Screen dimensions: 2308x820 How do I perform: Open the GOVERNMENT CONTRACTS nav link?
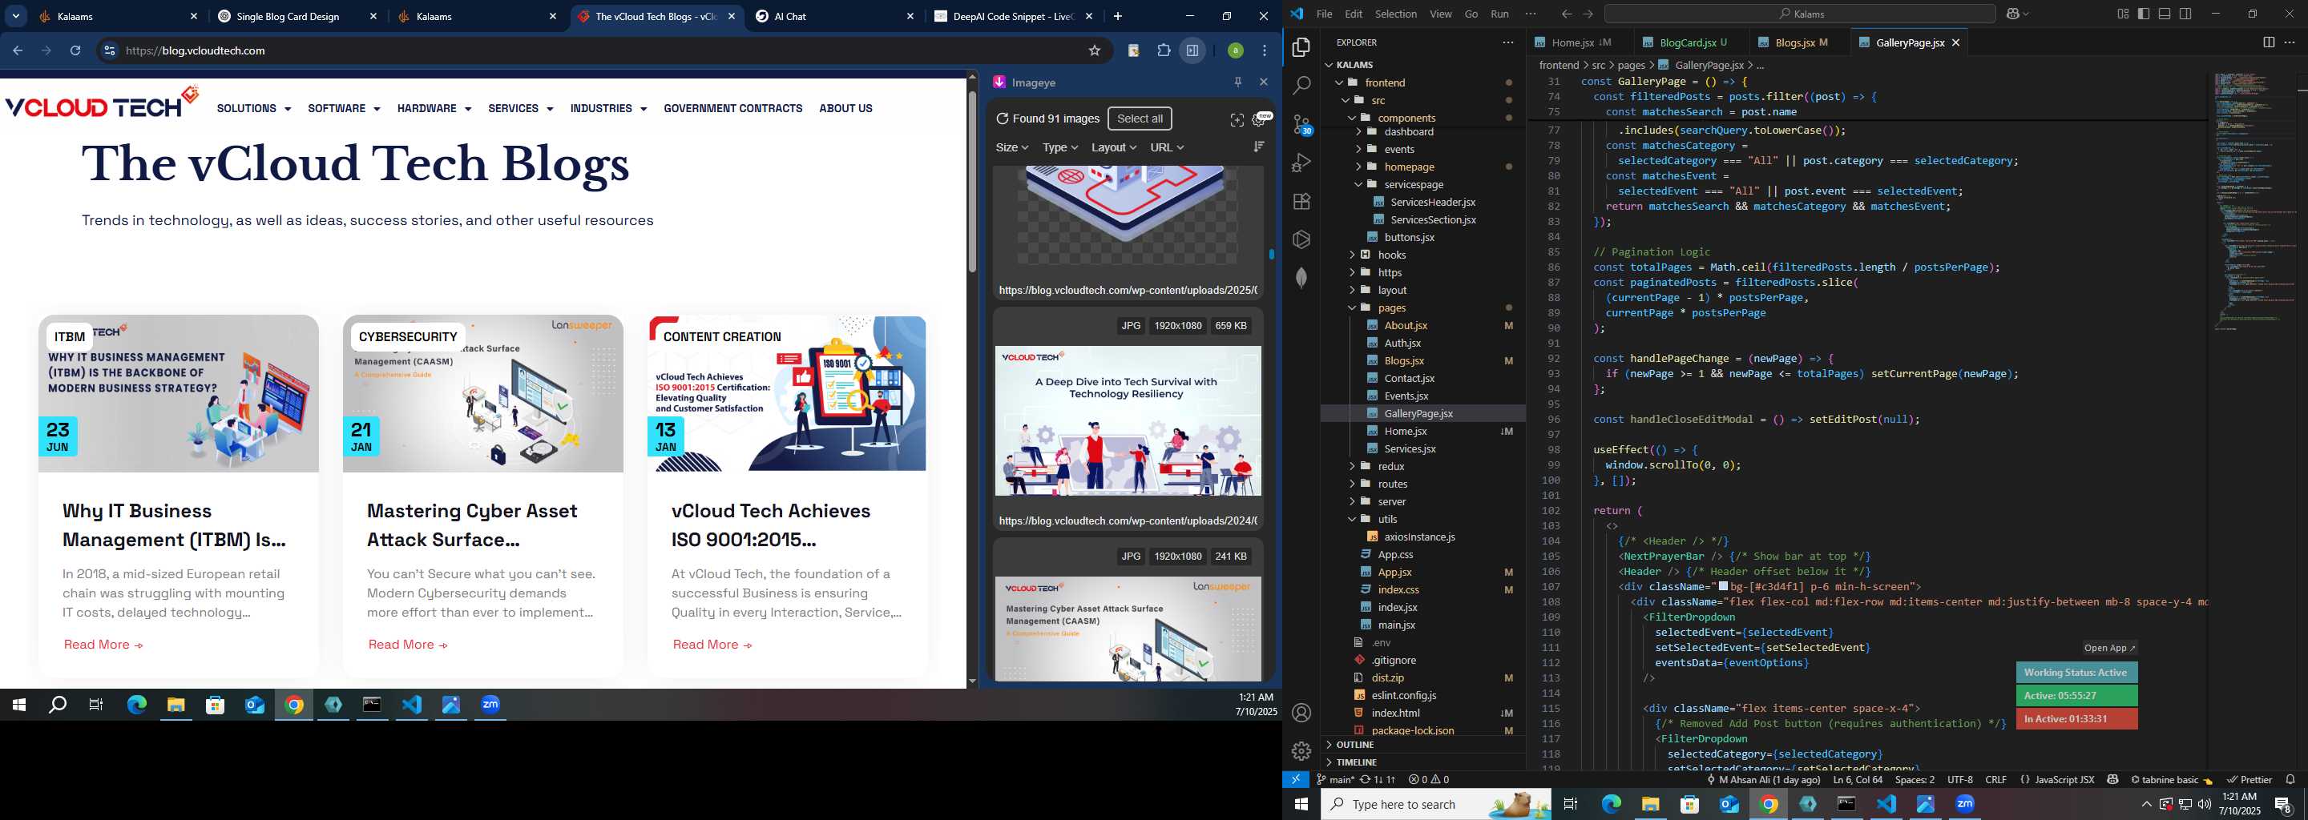tap(733, 108)
